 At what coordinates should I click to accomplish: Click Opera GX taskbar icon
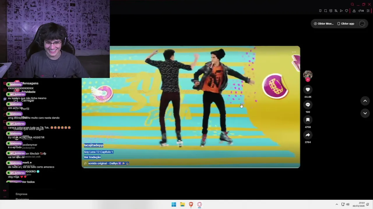pyautogui.click(x=200, y=204)
